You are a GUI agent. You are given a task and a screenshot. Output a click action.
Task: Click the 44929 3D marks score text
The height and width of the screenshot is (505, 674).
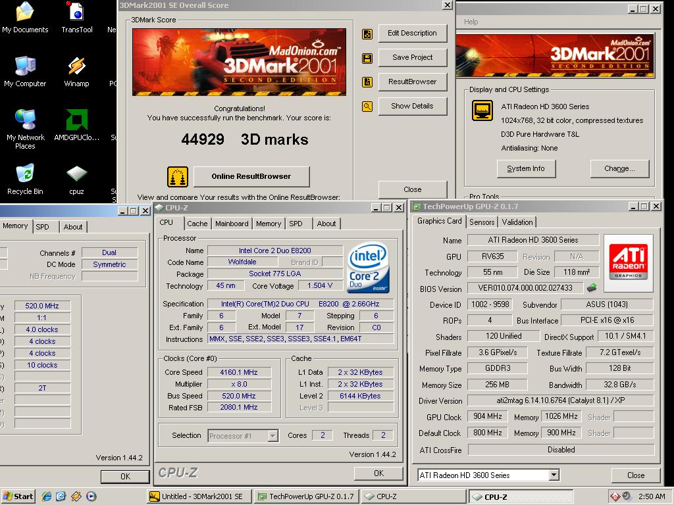(x=245, y=139)
